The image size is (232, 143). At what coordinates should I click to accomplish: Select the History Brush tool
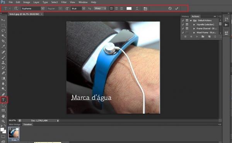tap(3, 68)
